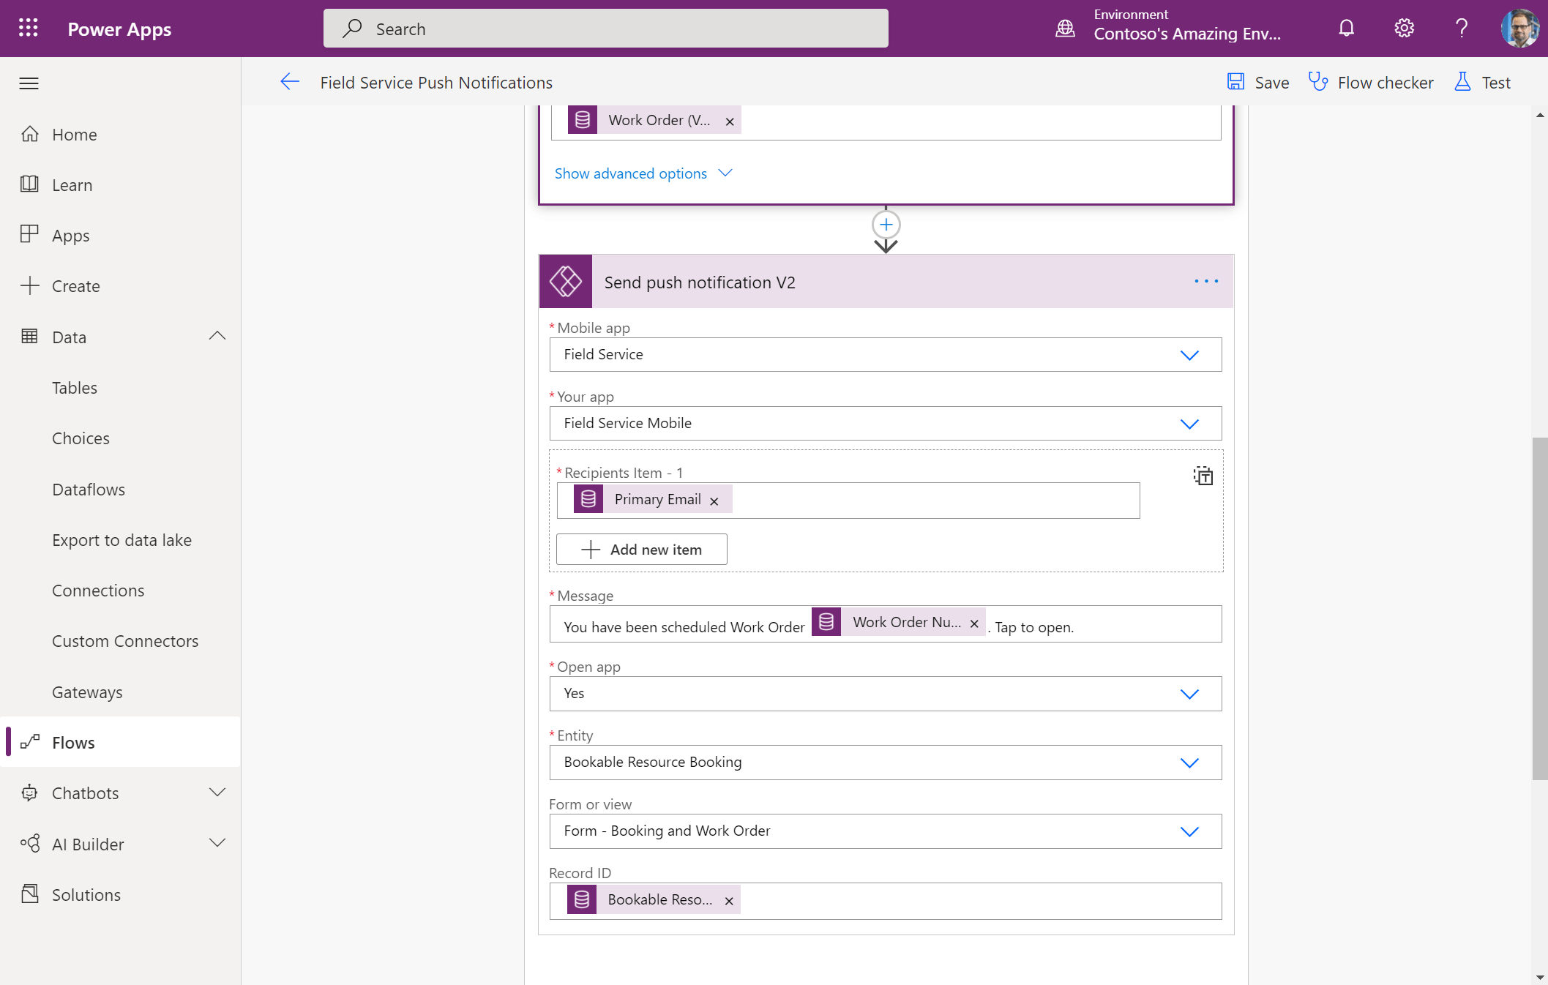Go back using the left arrow

(290, 83)
